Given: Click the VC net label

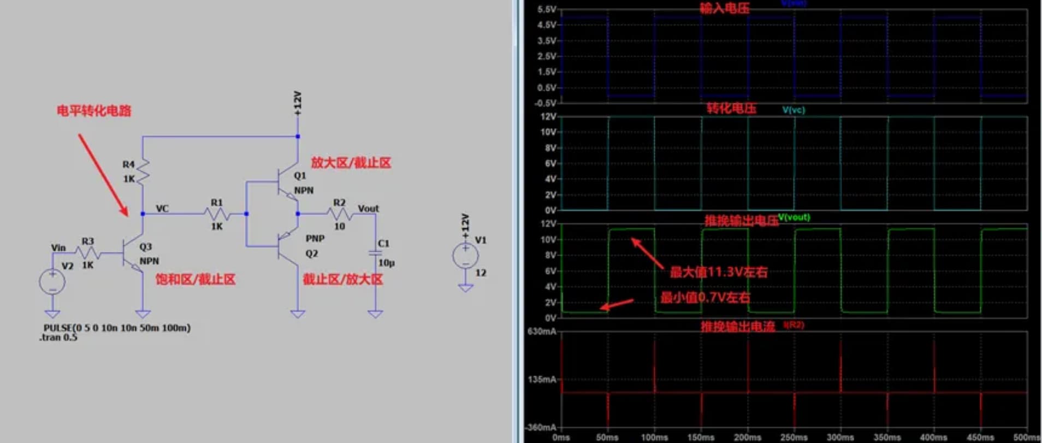Looking at the screenshot, I should click(x=162, y=209).
